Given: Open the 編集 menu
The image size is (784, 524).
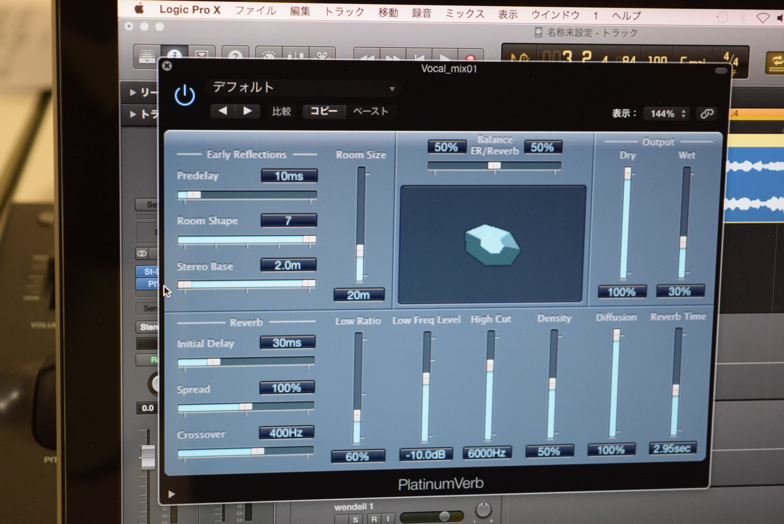Looking at the screenshot, I should (300, 11).
